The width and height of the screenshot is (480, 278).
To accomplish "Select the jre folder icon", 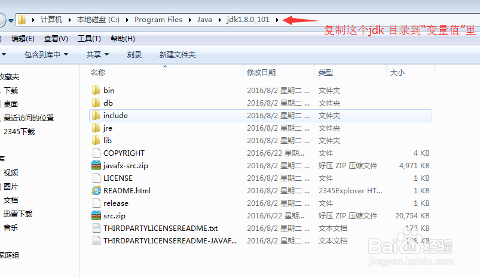I will pyautogui.click(x=96, y=128).
